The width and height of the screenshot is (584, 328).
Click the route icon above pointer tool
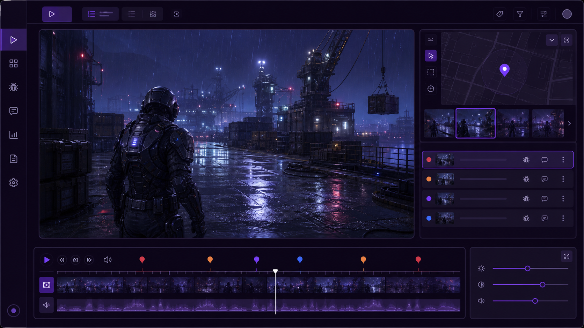pyautogui.click(x=431, y=40)
